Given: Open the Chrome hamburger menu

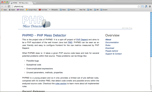Looking at the screenshot, I should [x=150, y=7].
